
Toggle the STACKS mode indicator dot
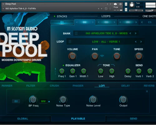click(x=55, y=16)
